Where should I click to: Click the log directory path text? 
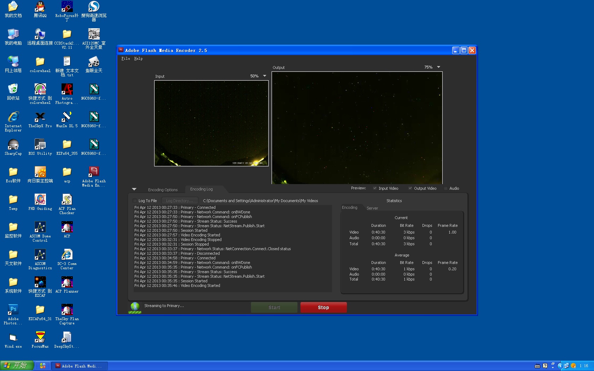coord(261,201)
